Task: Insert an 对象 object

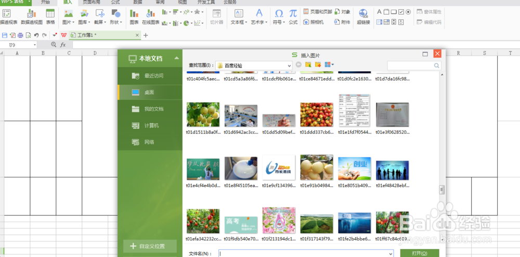Action: (x=343, y=11)
